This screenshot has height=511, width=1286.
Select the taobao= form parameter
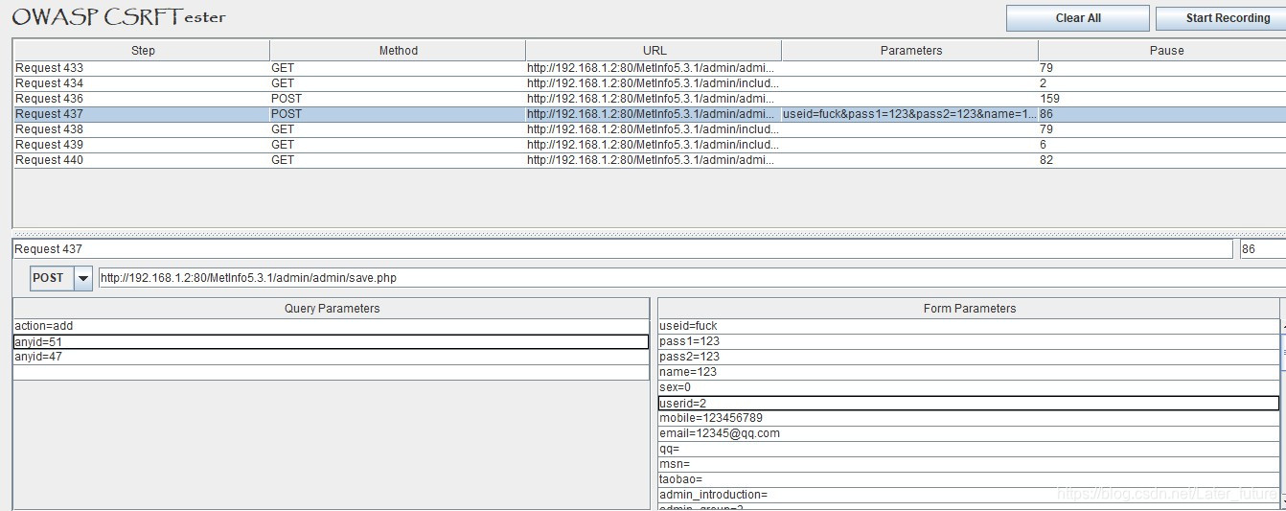969,479
